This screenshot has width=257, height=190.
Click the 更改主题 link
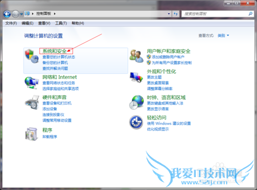tap(154, 77)
